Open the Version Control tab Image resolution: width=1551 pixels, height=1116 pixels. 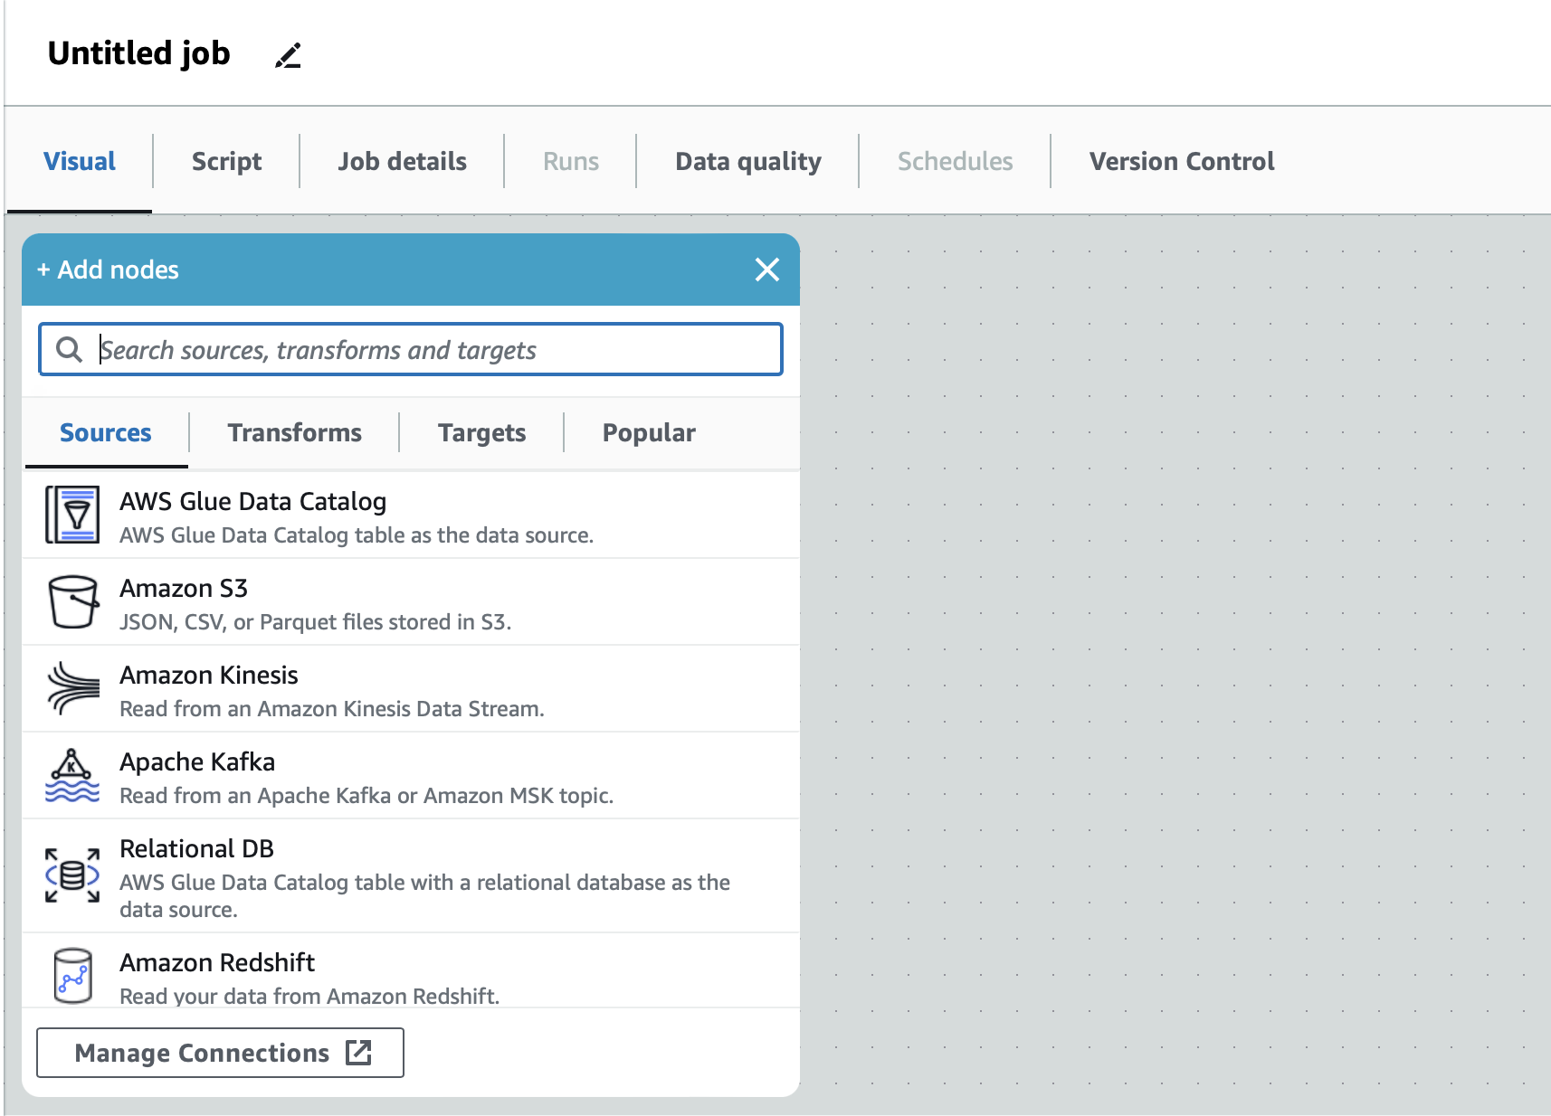pyautogui.click(x=1181, y=161)
